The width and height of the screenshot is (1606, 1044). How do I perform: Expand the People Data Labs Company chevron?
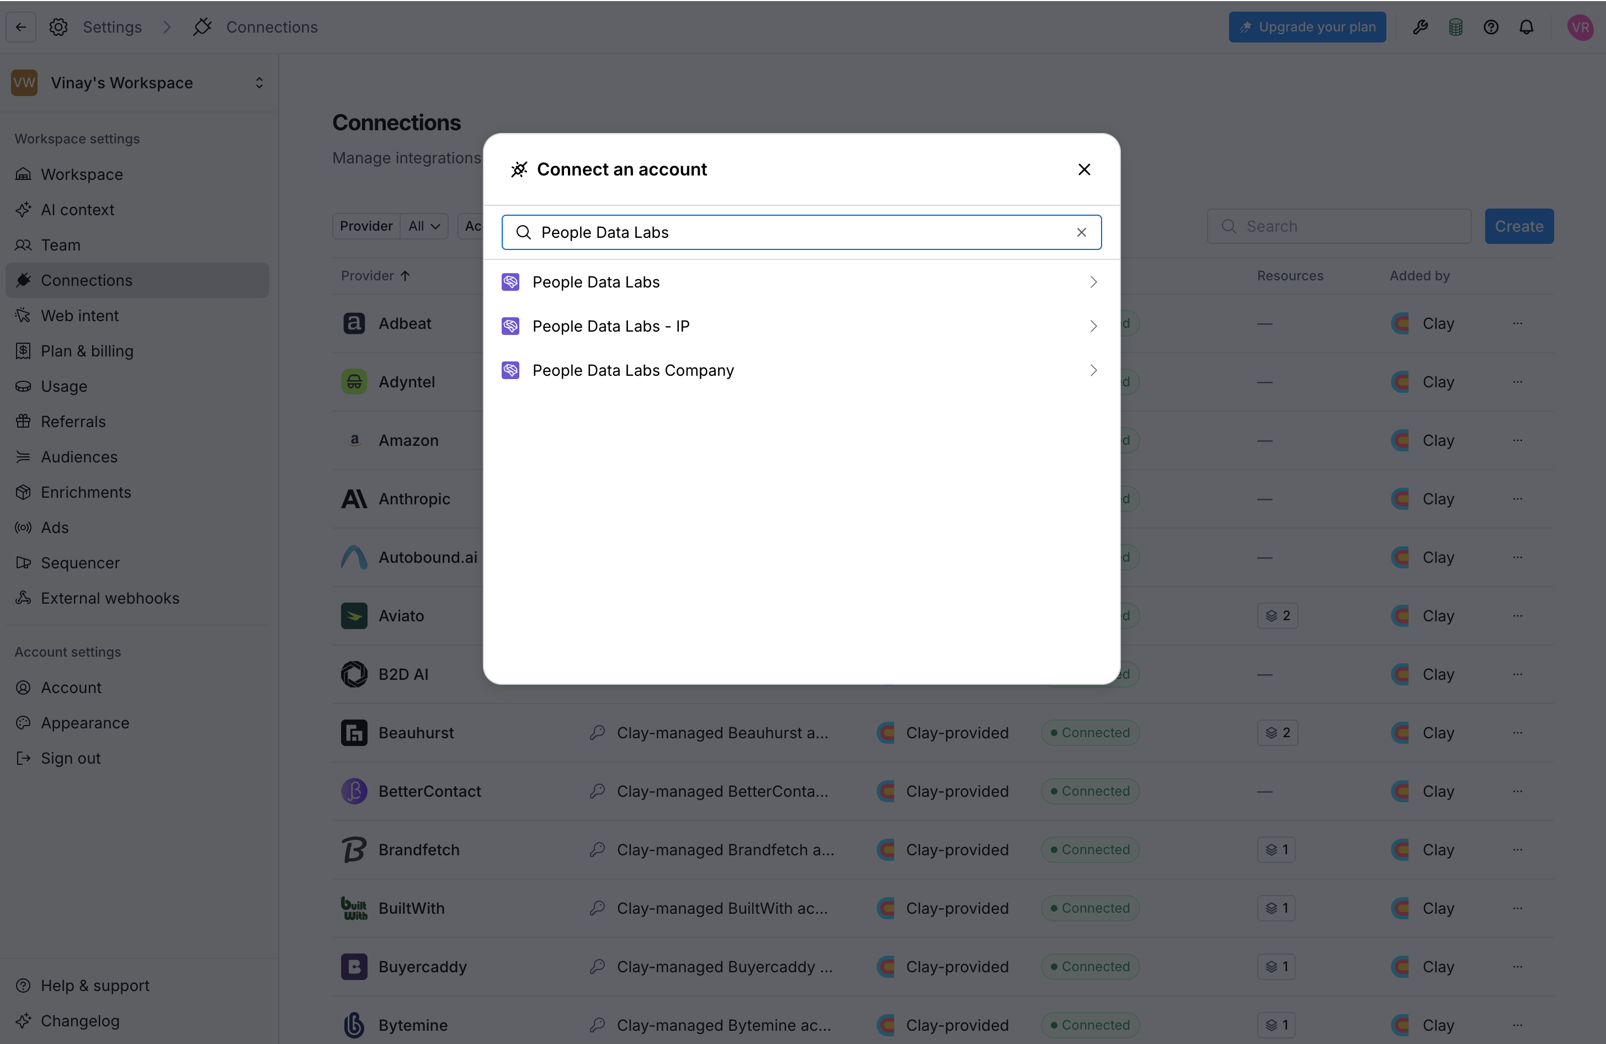click(x=1093, y=370)
